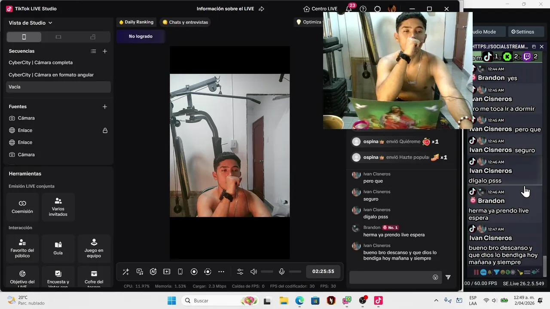Open the Windows Start menu
Image resolution: width=550 pixels, height=309 pixels.
171,300
